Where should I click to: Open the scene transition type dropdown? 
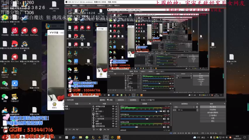(x=184, y=107)
